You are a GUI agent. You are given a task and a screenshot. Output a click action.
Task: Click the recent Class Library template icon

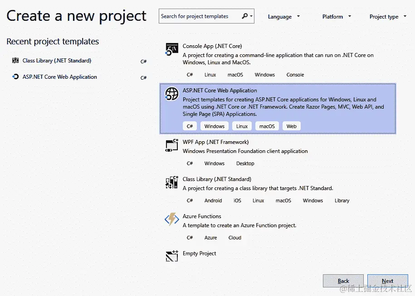(15, 61)
